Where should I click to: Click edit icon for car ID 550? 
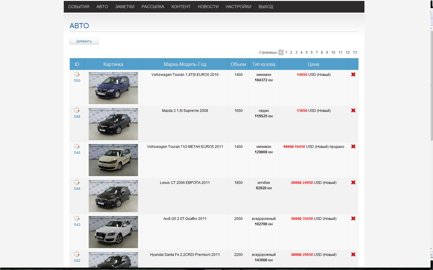pos(77,74)
